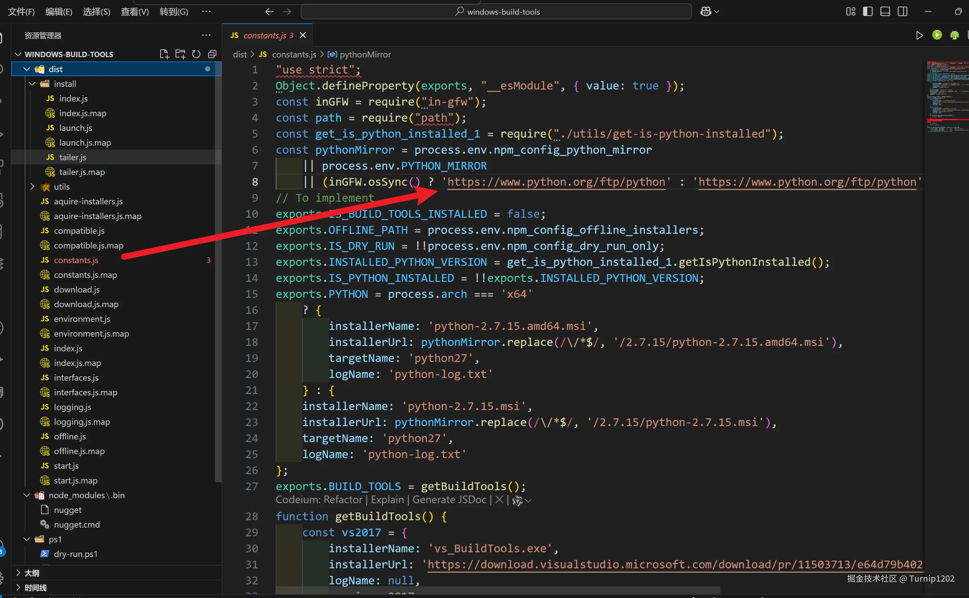
Task: Collapse all folders in explorer
Action: tap(212, 54)
